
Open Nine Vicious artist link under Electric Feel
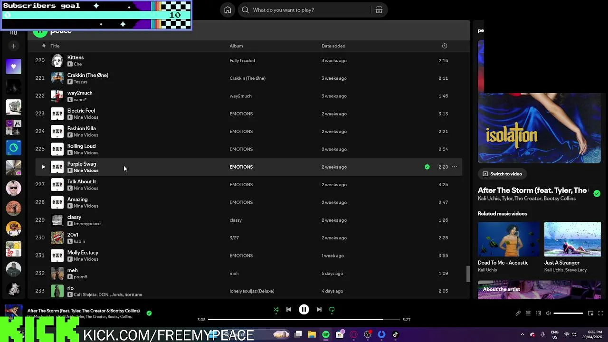(x=86, y=117)
